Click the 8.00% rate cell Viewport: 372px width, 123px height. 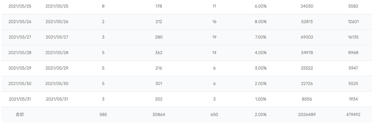point(260,21)
